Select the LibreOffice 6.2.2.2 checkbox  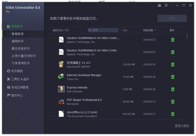coord(54,114)
